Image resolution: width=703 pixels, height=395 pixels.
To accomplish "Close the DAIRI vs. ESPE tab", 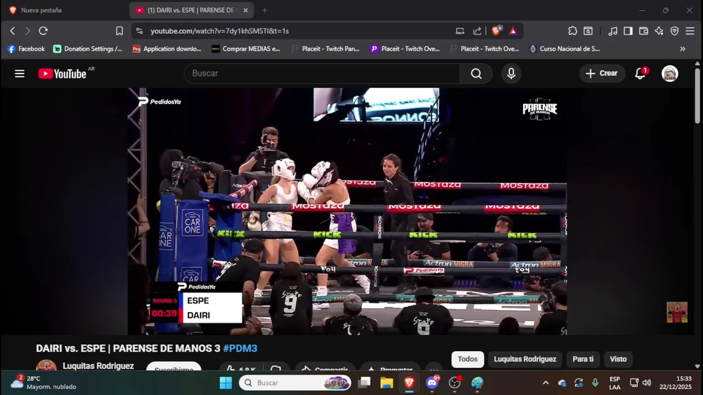I will [246, 10].
